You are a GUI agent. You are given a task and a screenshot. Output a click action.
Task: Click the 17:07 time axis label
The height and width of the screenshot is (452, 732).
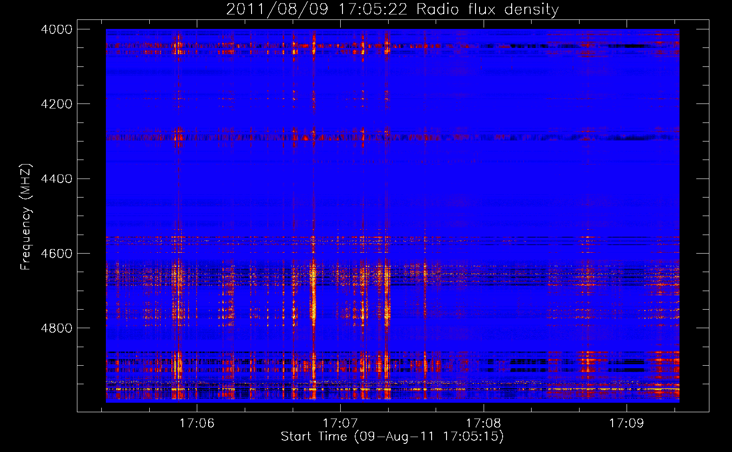[x=340, y=423]
